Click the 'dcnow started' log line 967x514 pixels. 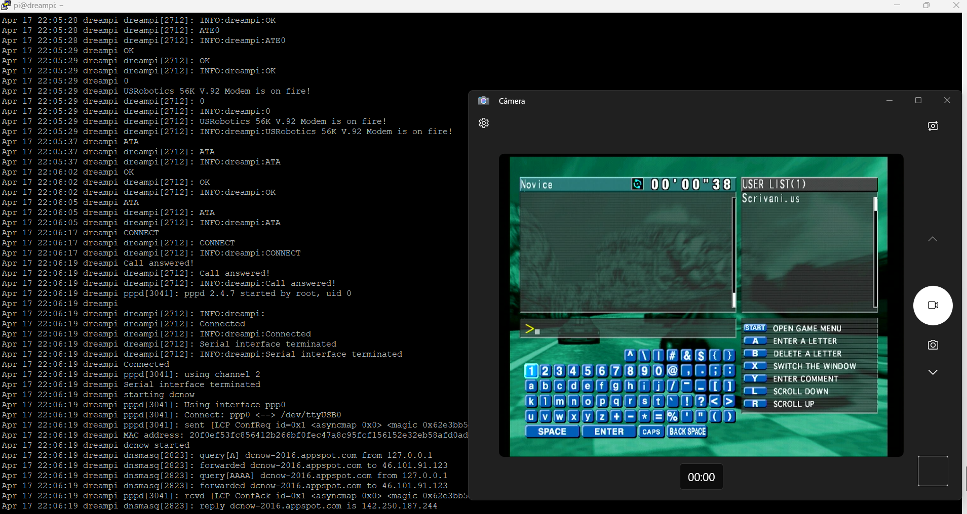(x=96, y=445)
